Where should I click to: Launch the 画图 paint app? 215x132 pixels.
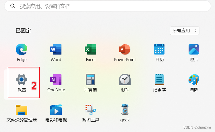(194, 79)
